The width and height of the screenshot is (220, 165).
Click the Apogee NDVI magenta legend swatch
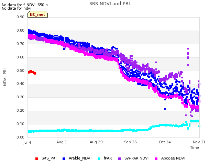point(156,158)
